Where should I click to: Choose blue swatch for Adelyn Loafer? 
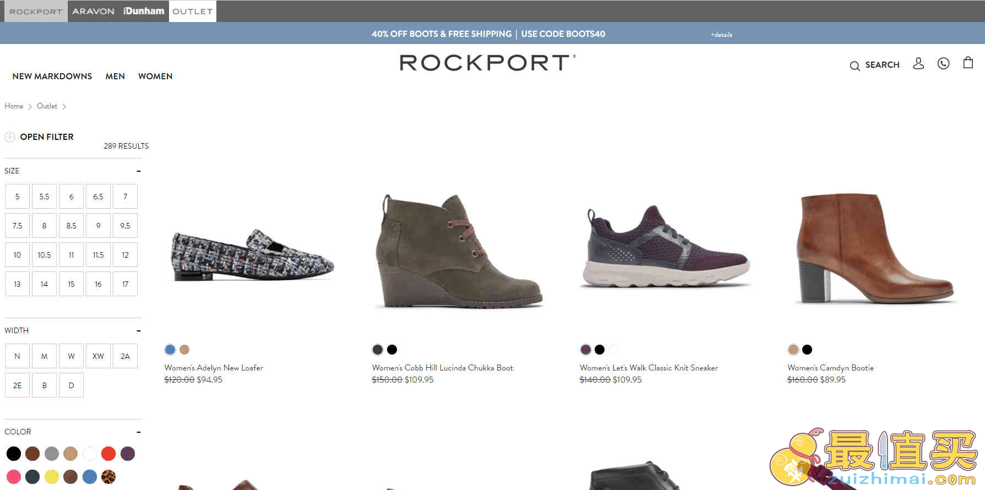(x=170, y=350)
